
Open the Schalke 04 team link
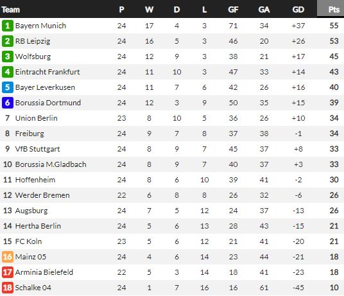[33, 288]
